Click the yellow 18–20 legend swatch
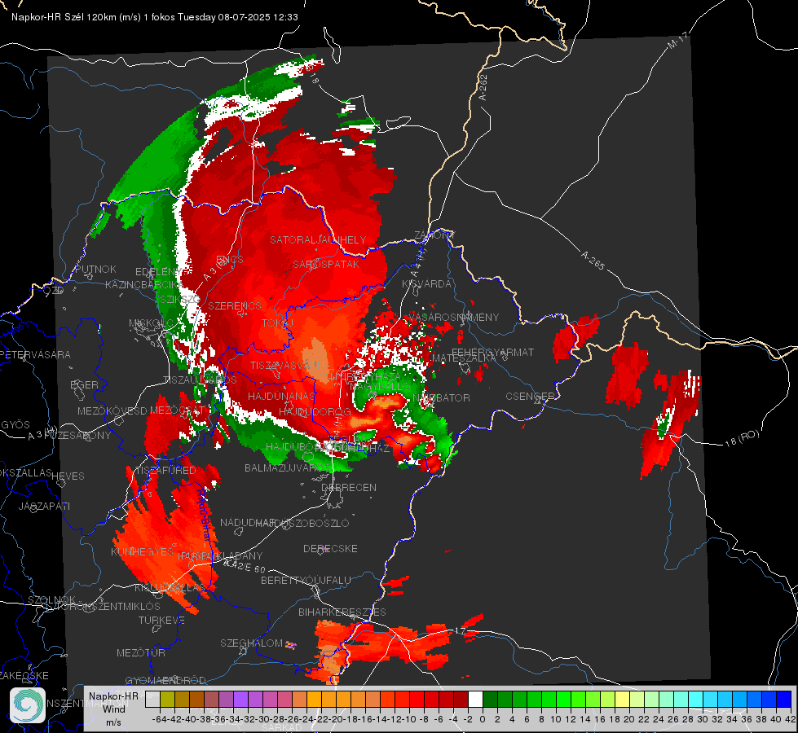 point(622,699)
